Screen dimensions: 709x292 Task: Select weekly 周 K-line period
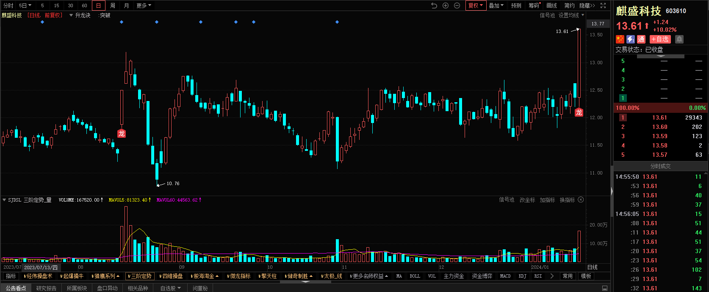point(112,5)
